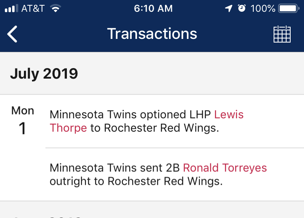The height and width of the screenshot is (218, 304).
Task: Open Ronald Torreyes player link
Action: tap(225, 168)
